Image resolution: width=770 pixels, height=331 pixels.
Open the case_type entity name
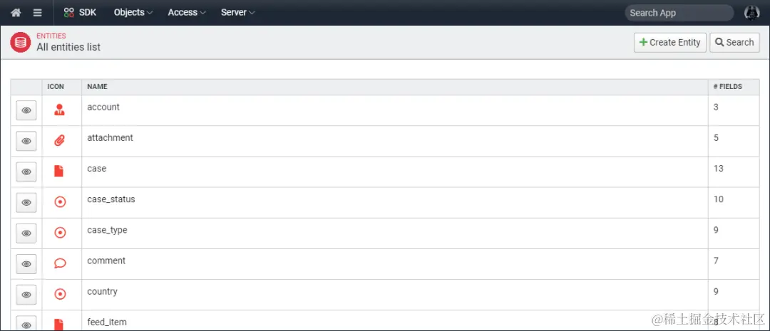(107, 230)
